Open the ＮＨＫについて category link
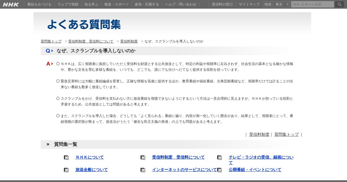Screen dimensions: 347x182 tap(89, 157)
